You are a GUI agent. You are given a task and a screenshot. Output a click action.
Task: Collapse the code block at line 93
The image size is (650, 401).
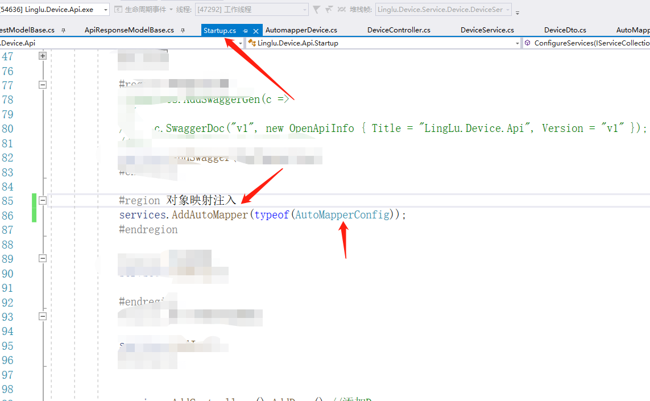tap(42, 317)
